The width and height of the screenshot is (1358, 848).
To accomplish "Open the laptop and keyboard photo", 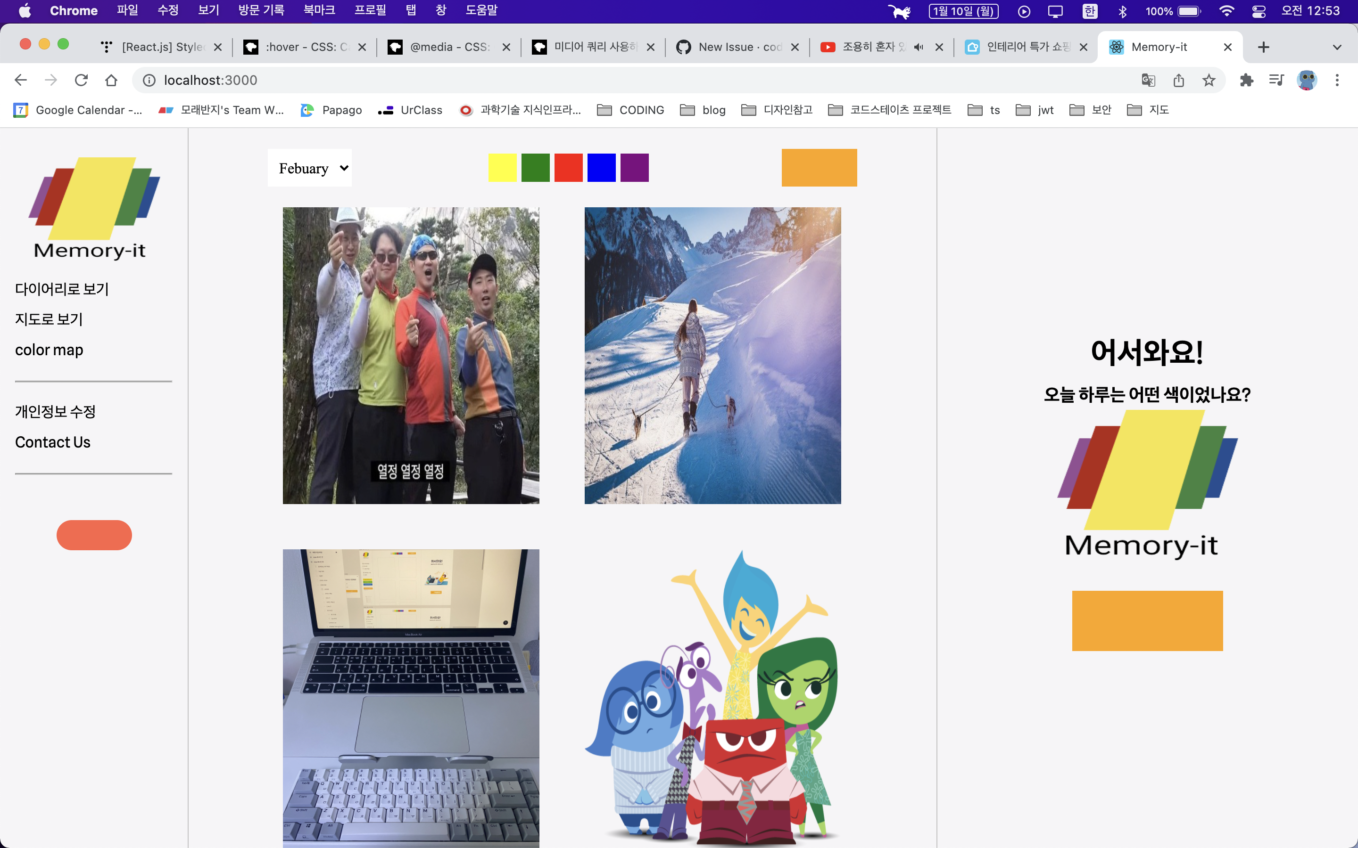I will tap(411, 698).
